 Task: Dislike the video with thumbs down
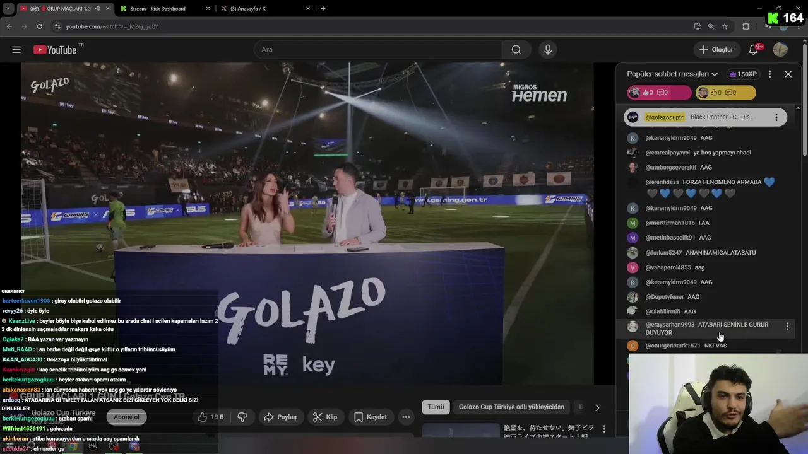tap(242, 417)
